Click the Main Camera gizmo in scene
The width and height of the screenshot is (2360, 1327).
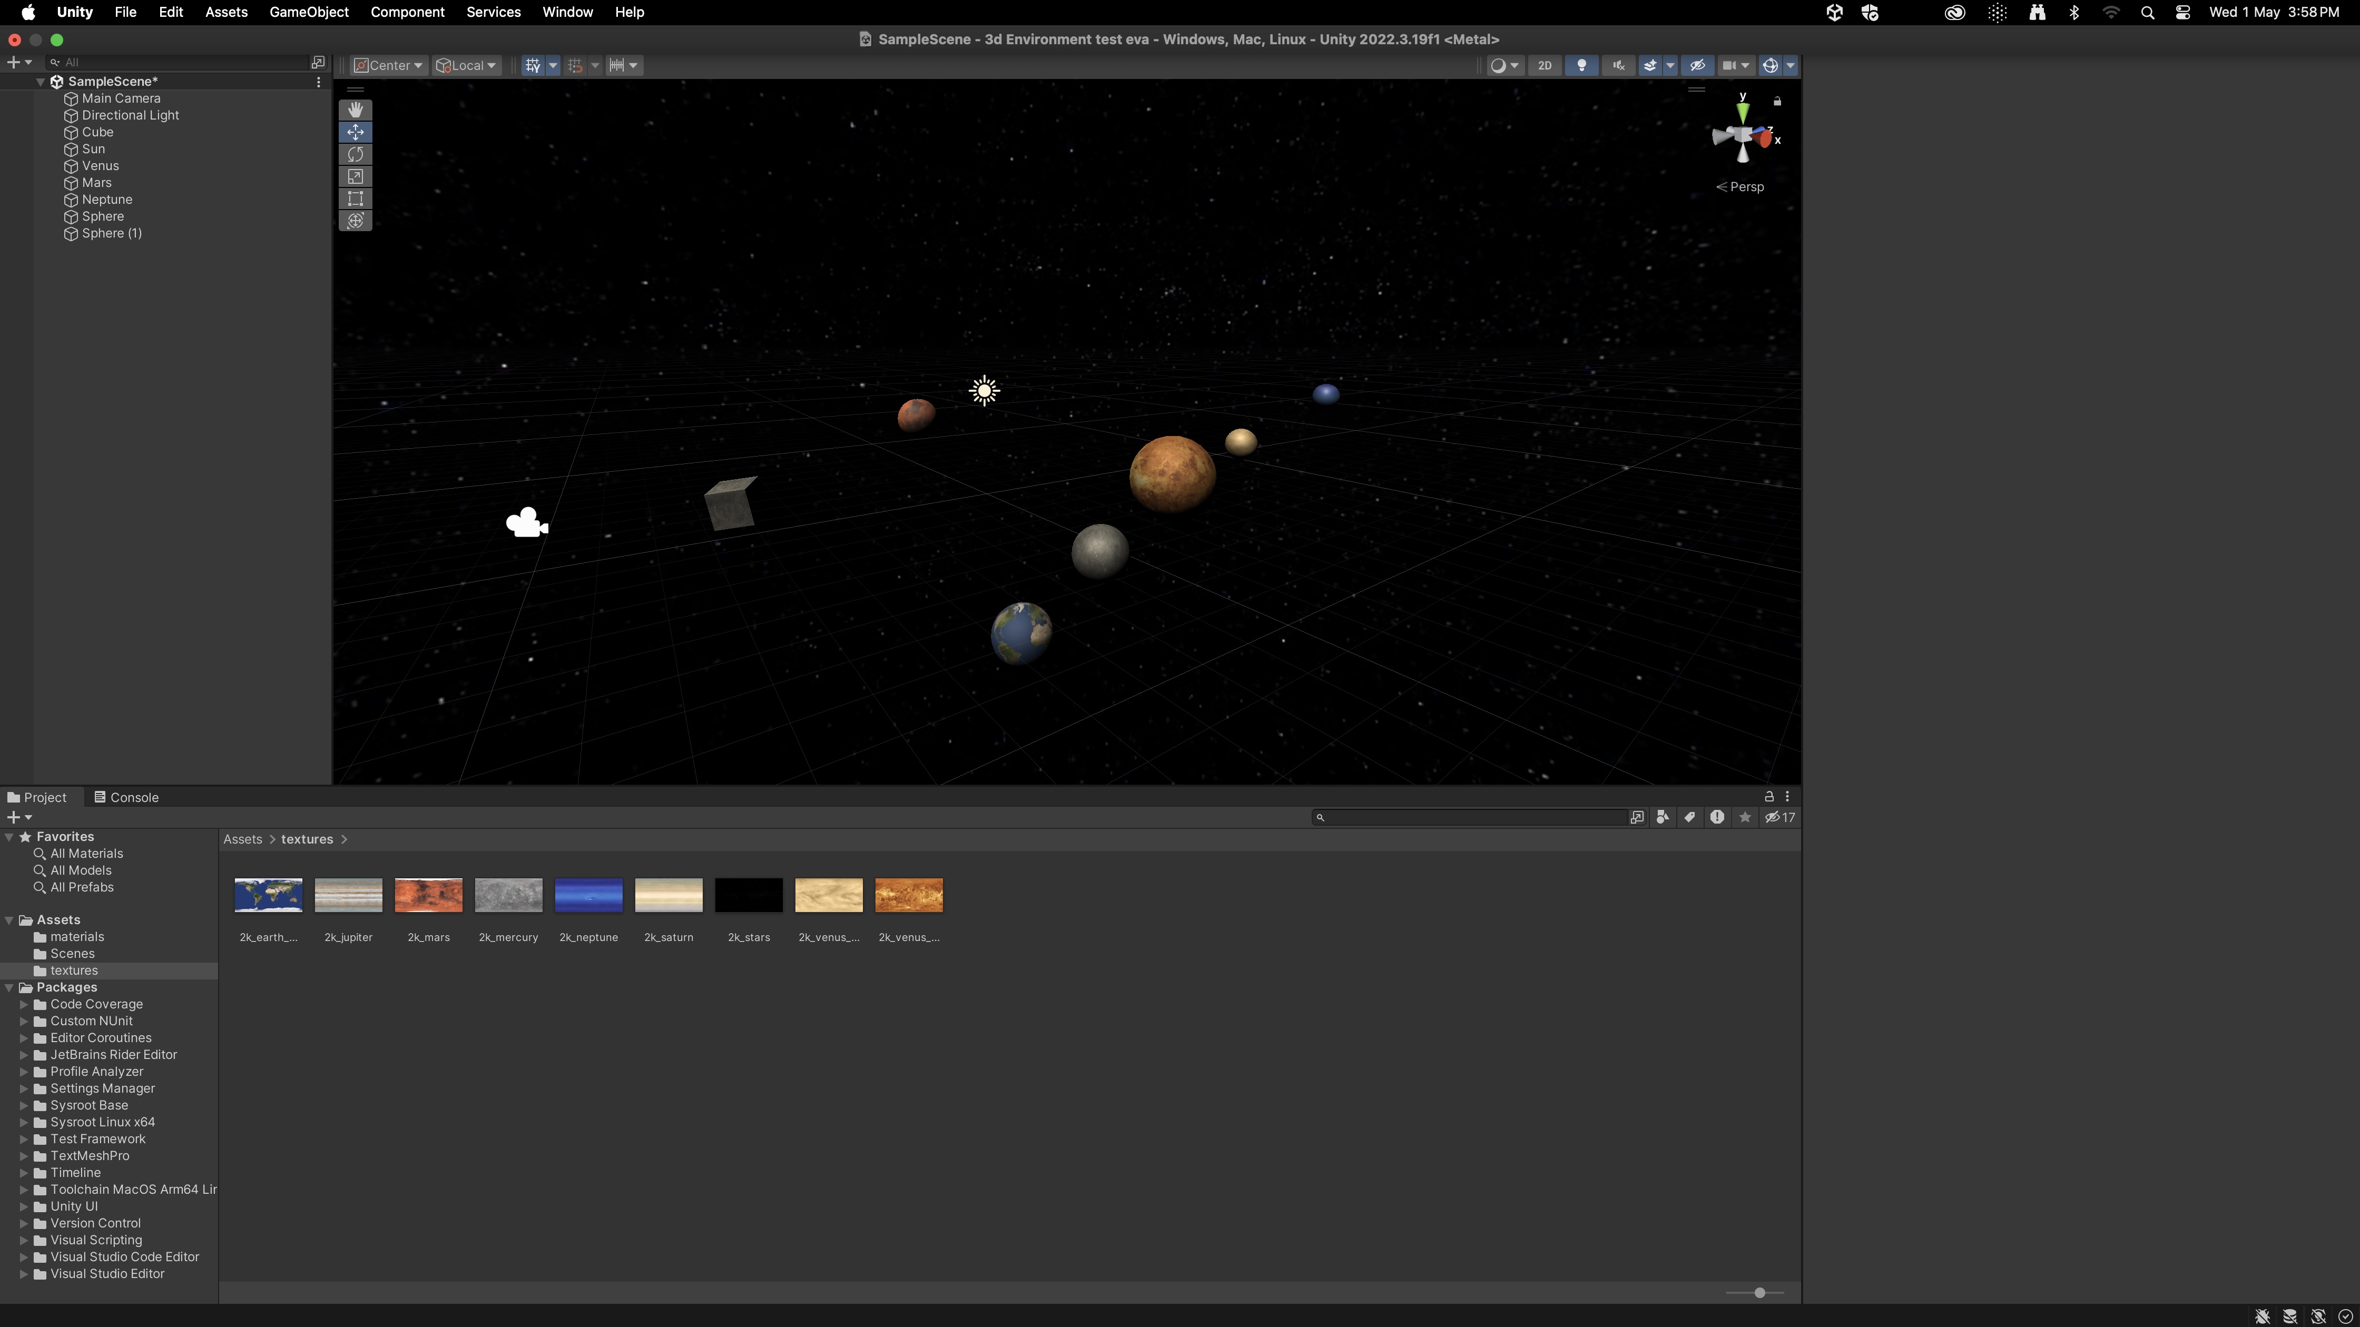point(527,523)
